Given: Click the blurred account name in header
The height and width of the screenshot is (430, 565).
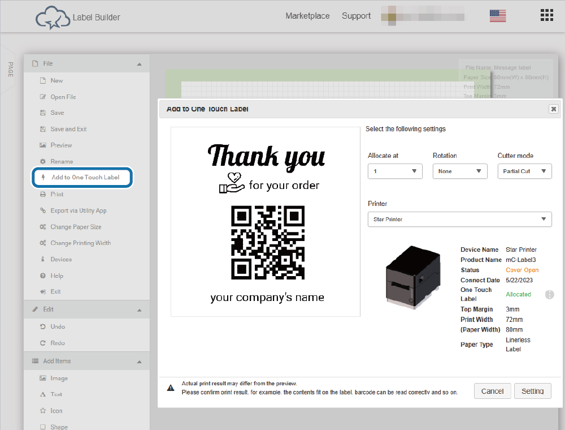Looking at the screenshot, I should (423, 16).
